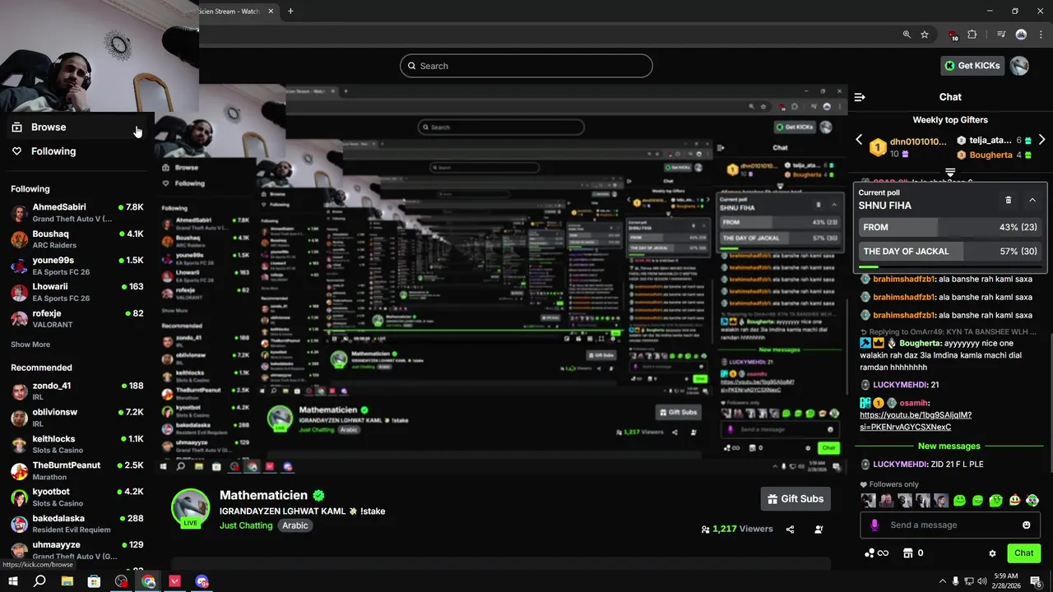
Task: Open Lhowarii channel
Action: click(77, 292)
